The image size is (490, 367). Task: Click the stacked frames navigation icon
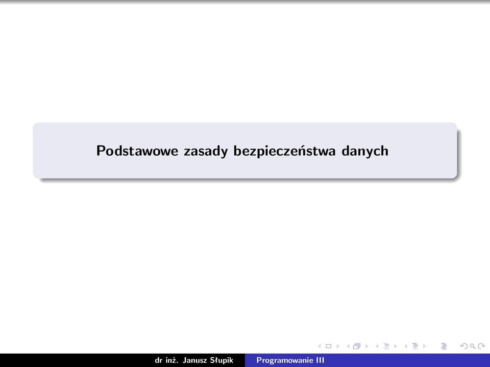357,346
